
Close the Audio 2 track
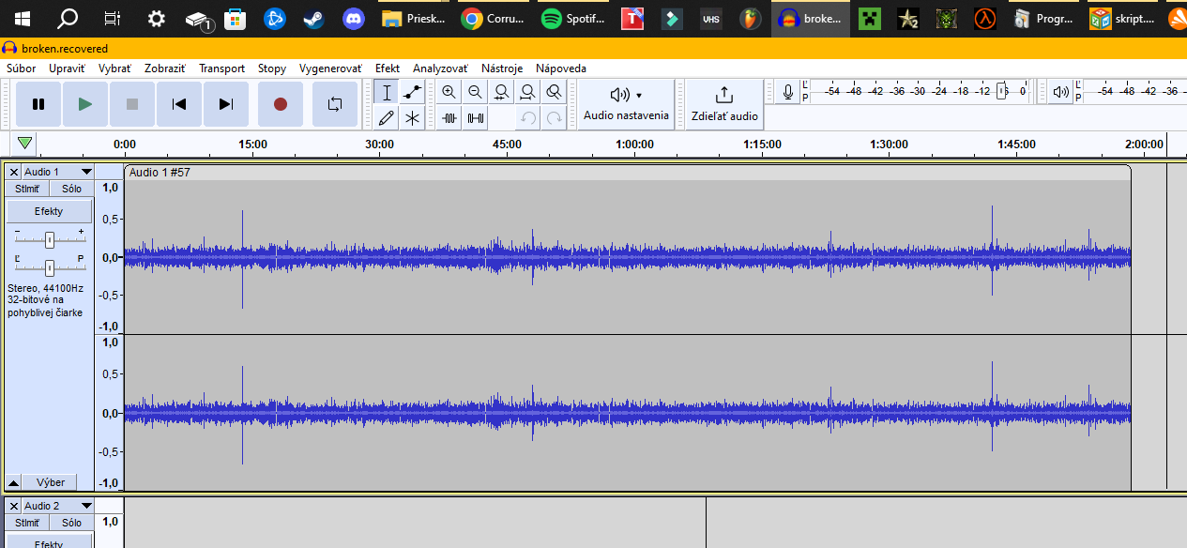[14, 506]
